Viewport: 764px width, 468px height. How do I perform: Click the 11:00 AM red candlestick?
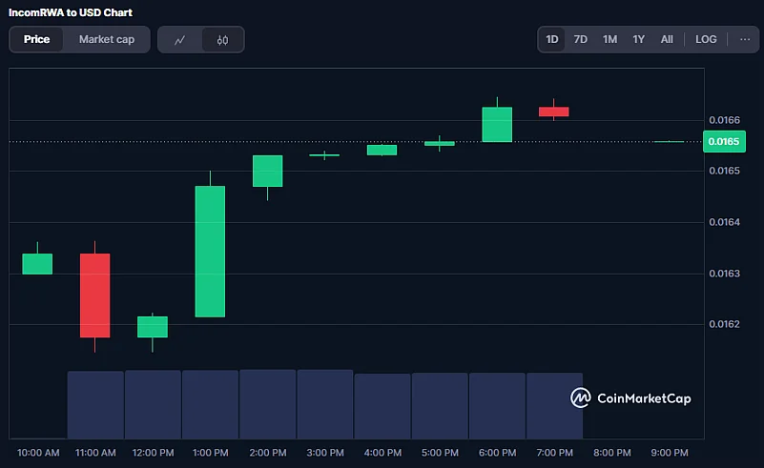click(95, 295)
